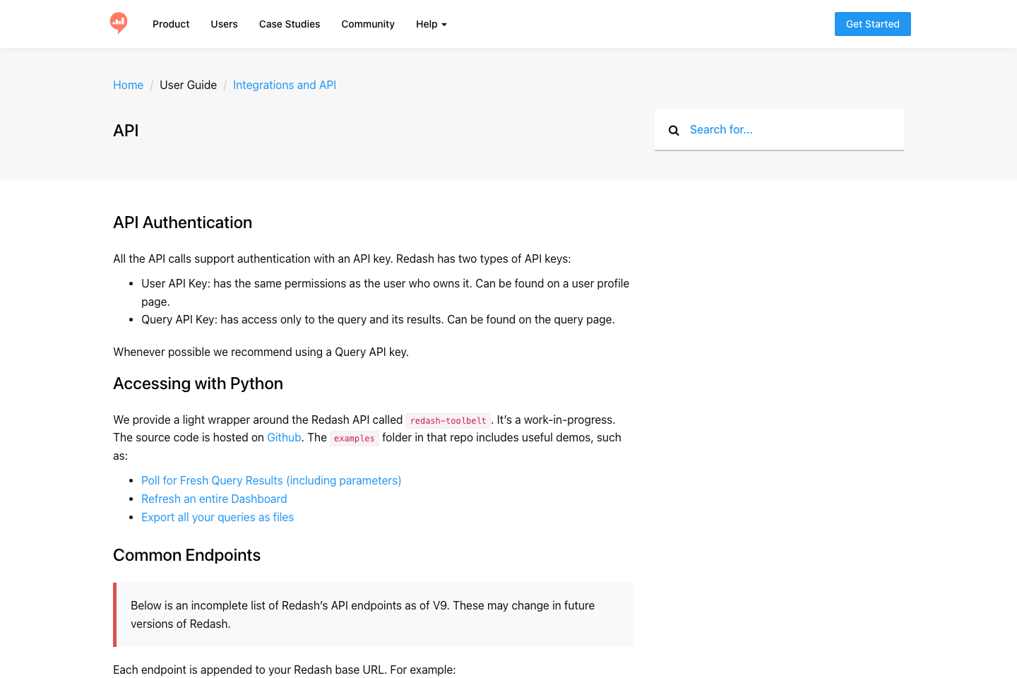Screen dimensions: 1017x678
Task: Open the Users page
Action: (x=224, y=24)
